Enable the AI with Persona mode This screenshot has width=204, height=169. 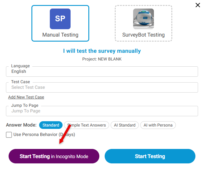(x=158, y=125)
